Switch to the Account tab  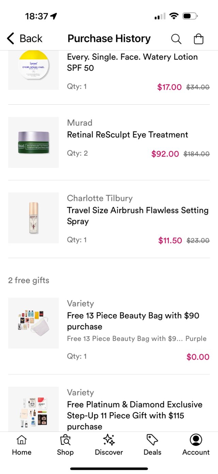[196, 445]
